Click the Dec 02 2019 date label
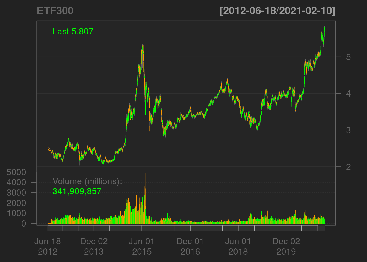 point(286,246)
